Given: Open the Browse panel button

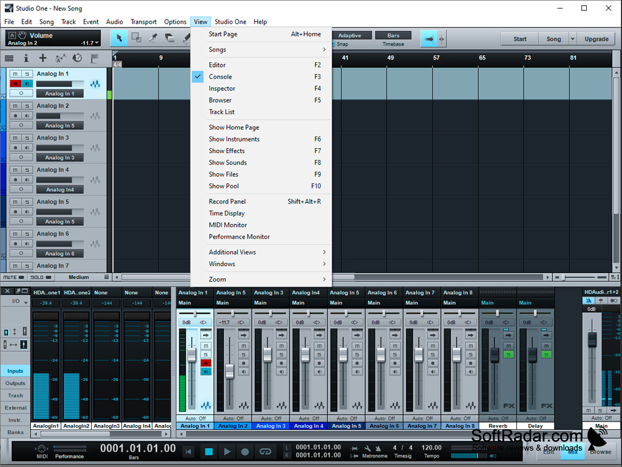Looking at the screenshot, I should click(601, 451).
